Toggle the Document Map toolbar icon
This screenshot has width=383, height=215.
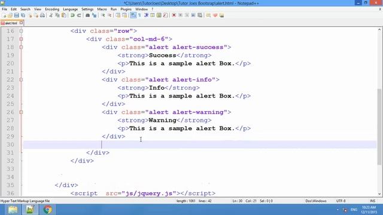(x=159, y=16)
